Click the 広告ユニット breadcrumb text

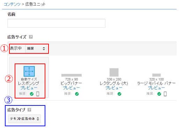coord(35,5)
